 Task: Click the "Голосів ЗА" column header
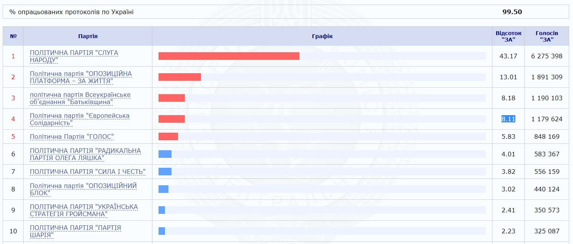547,36
